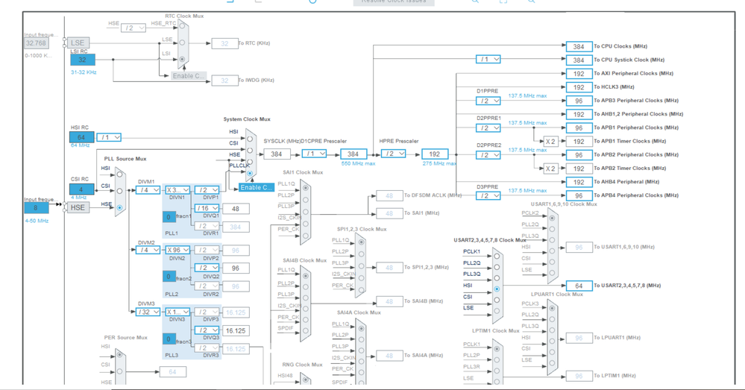Choose HSI in the PLL Source Mux
Image resolution: width=745 pixels, height=390 pixels.
click(119, 174)
